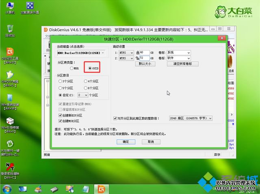Launch the GHOST克隆 desktop shortcut

(x=10, y=79)
